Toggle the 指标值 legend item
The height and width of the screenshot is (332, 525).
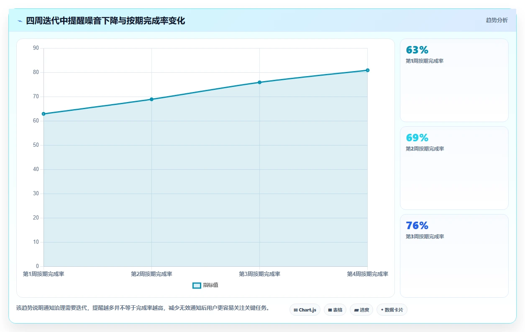pos(205,285)
